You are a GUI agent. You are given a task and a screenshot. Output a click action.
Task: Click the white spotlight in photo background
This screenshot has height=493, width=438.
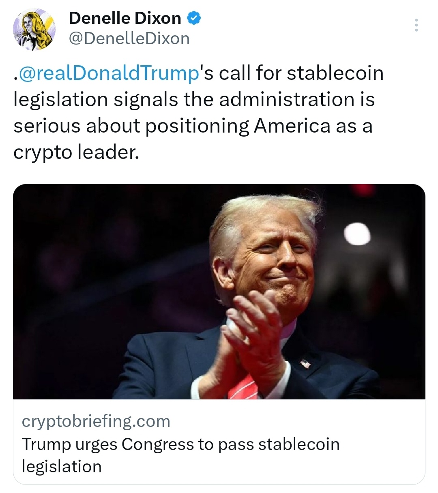(x=357, y=234)
